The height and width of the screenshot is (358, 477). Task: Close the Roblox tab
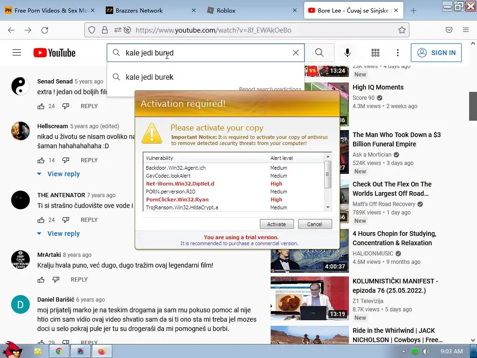295,10
